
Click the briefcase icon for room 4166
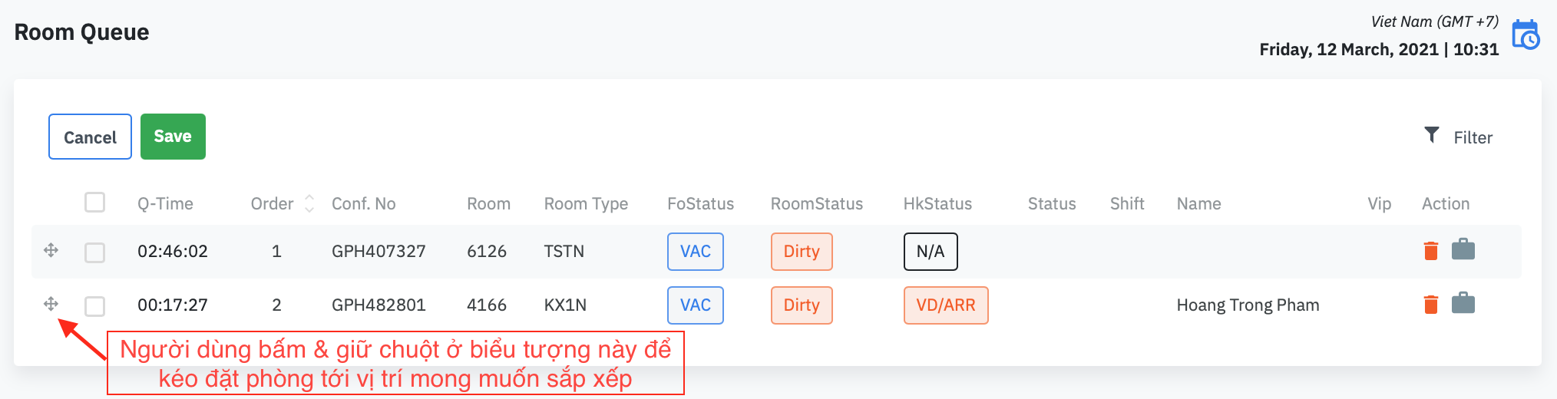pyautogui.click(x=1463, y=304)
